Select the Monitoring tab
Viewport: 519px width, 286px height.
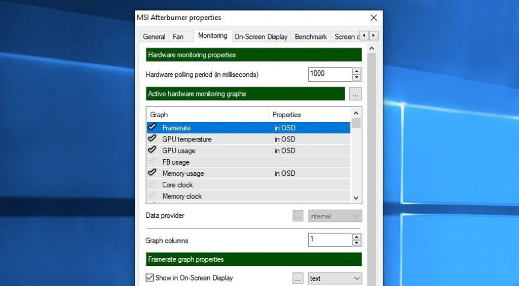coord(212,36)
